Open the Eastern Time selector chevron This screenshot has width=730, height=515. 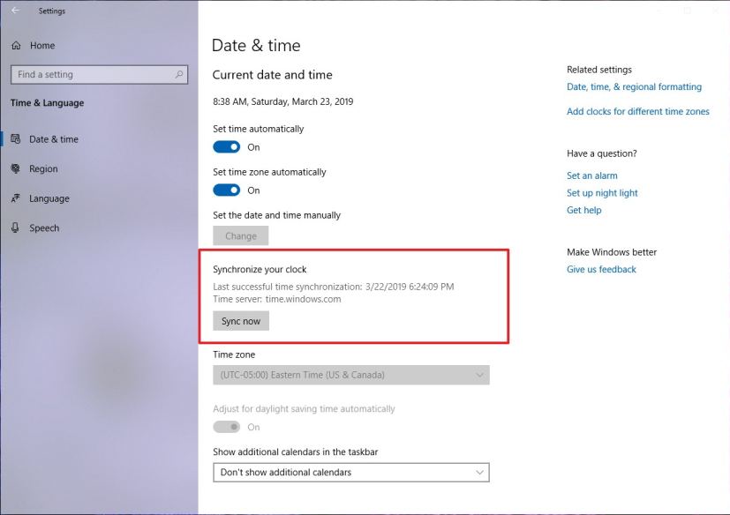click(x=480, y=375)
